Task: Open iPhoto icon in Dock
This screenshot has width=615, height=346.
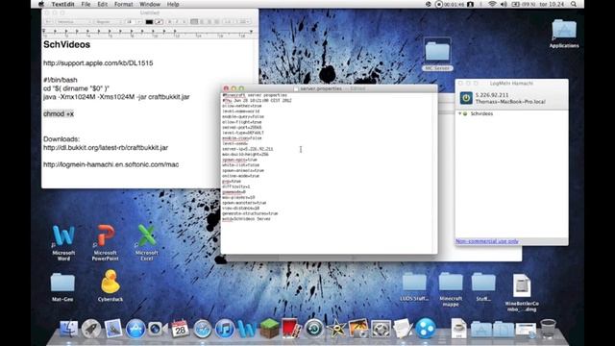Action: tap(358, 329)
